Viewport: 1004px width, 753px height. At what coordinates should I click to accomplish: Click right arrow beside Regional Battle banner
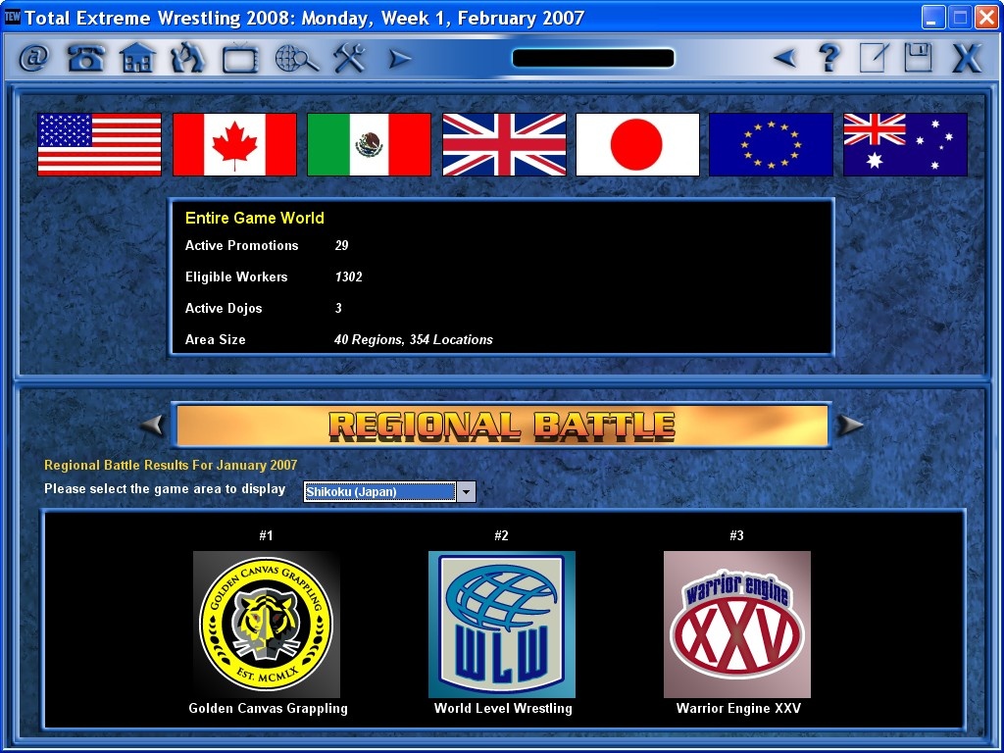click(x=850, y=426)
